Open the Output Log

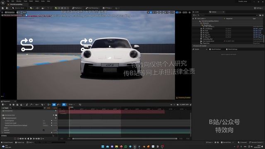19,142
